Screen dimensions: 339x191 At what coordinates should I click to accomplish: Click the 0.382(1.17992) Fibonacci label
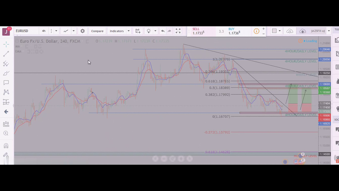218,94
